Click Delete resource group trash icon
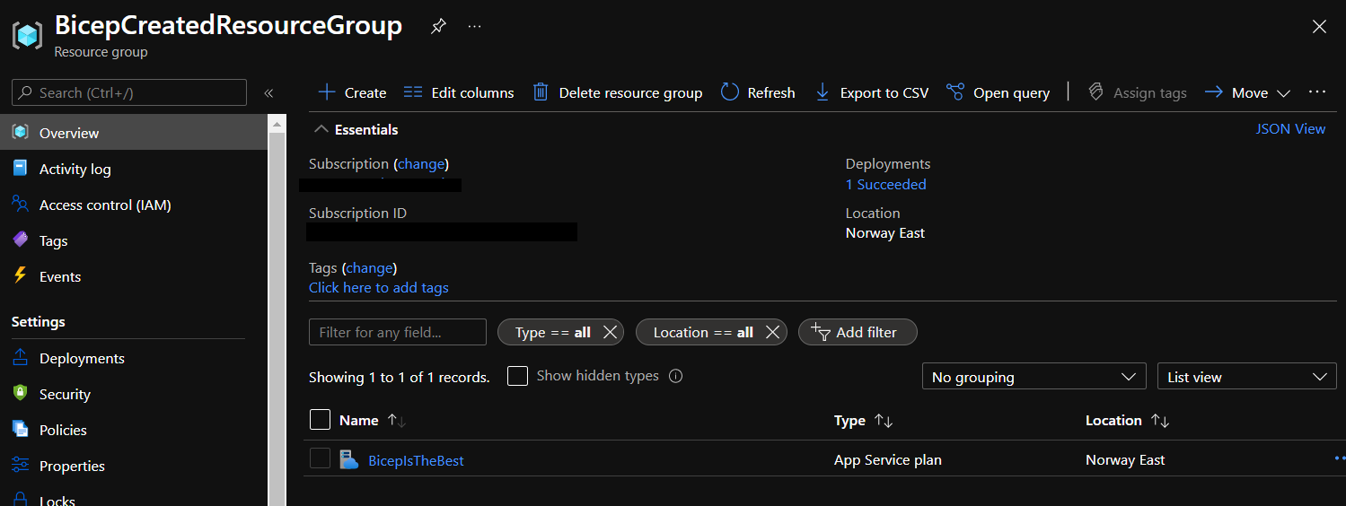The width and height of the screenshot is (1346, 506). (x=541, y=92)
